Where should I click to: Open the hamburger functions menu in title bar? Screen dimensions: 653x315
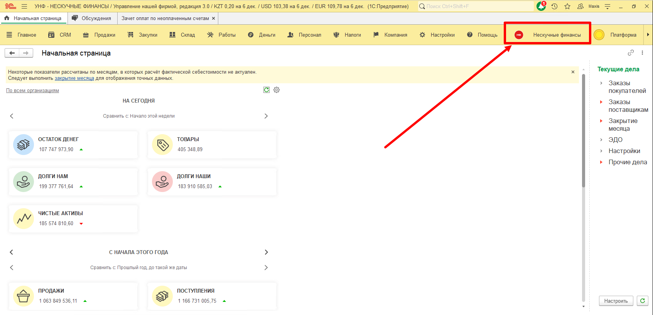coord(24,6)
